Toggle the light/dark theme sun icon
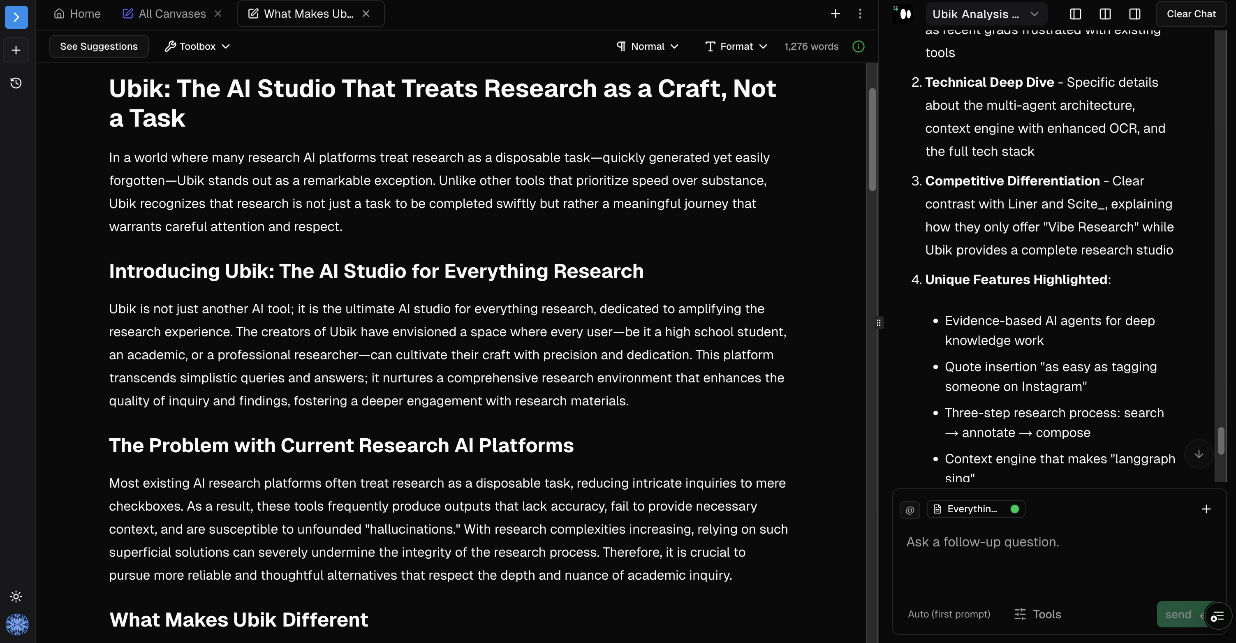Image resolution: width=1236 pixels, height=643 pixels. 16,597
